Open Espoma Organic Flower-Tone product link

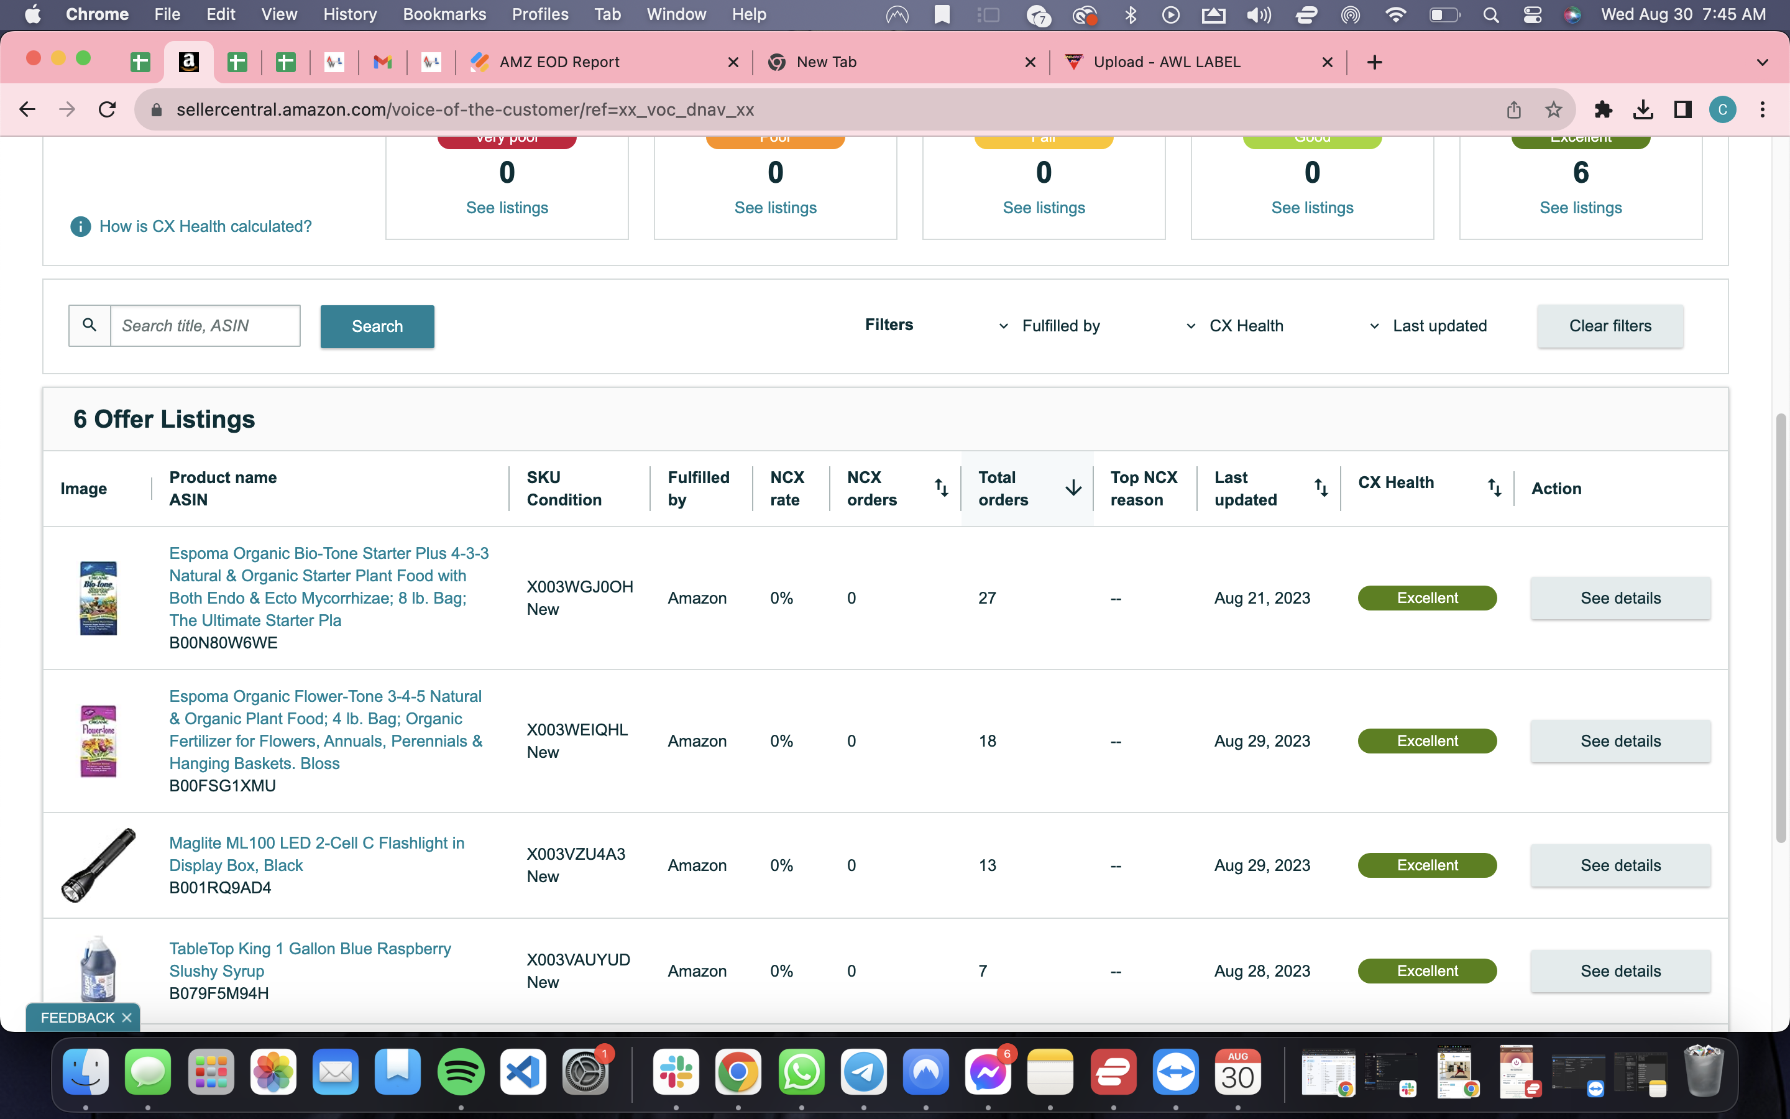[326, 730]
